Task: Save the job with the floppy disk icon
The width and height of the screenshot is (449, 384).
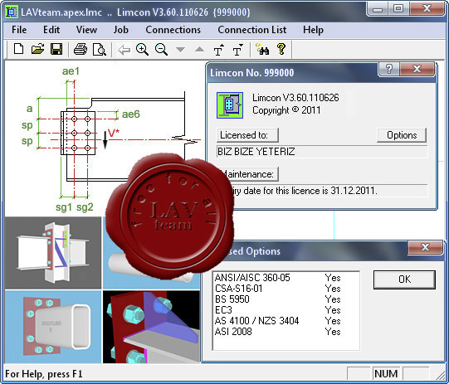Action: [56, 49]
